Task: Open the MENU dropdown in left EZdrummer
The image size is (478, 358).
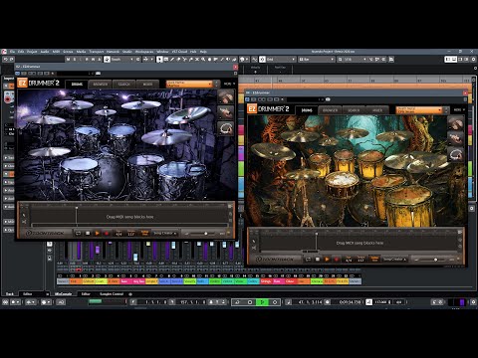Action: coord(229,84)
